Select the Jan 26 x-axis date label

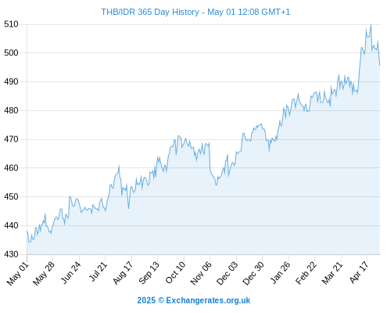point(280,272)
